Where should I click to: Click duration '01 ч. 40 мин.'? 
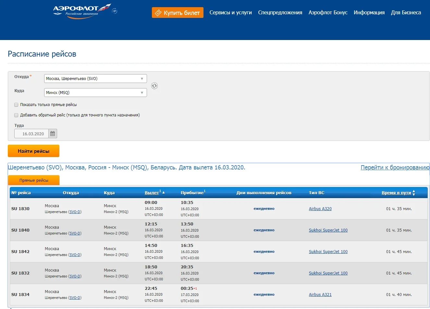pos(399,295)
